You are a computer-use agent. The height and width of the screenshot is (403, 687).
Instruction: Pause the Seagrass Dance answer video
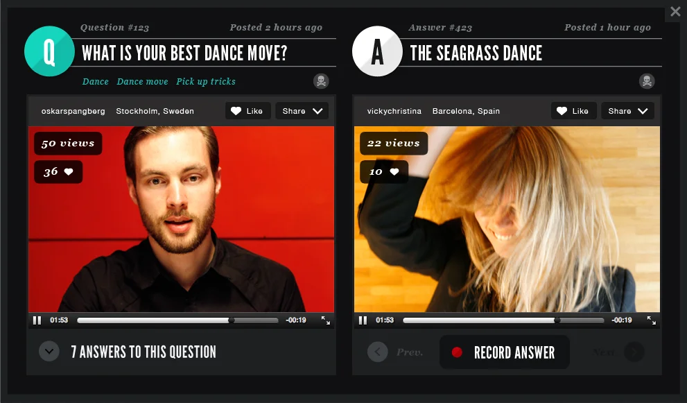[363, 320]
